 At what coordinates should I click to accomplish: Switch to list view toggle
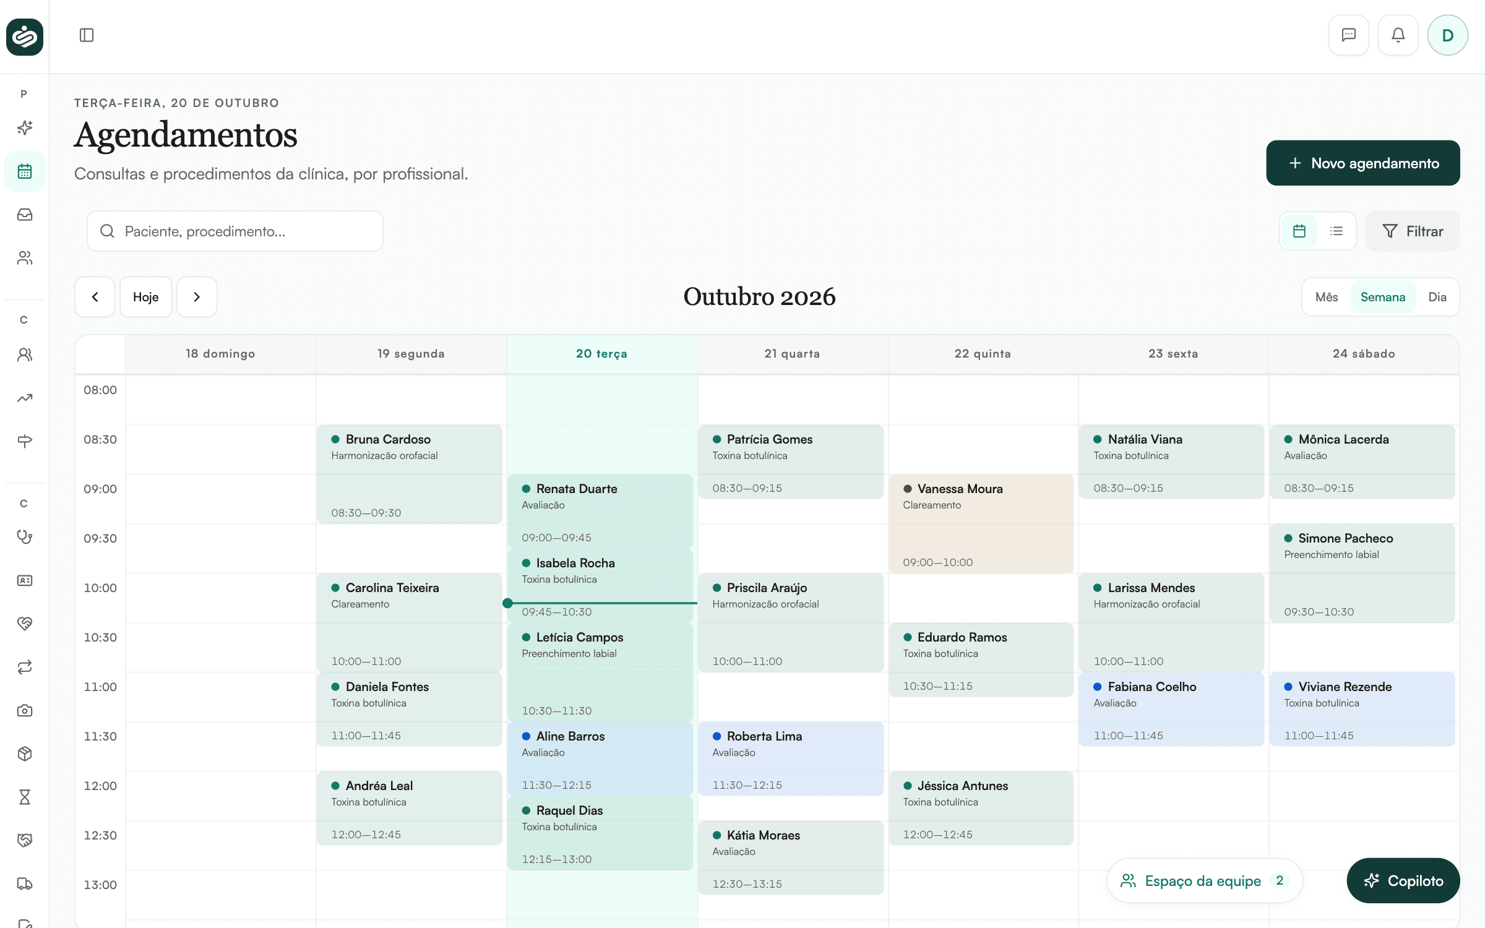click(1336, 231)
